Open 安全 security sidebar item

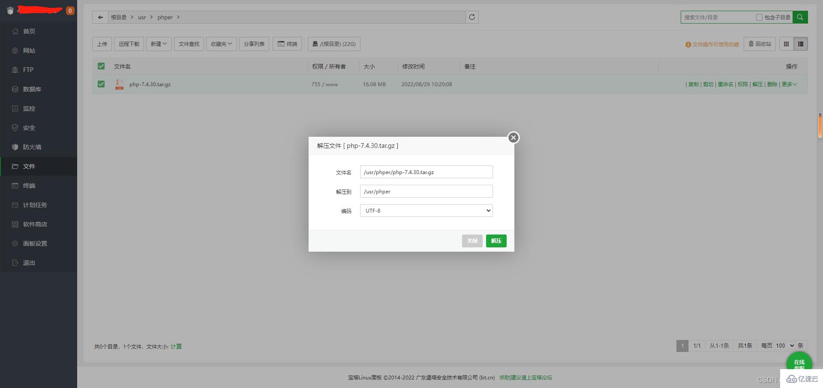pyautogui.click(x=39, y=128)
